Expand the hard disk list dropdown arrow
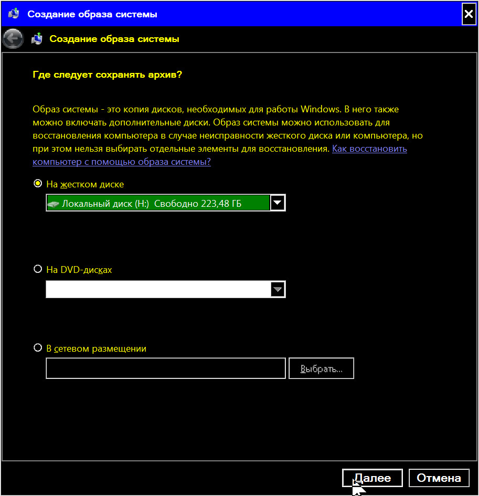 [x=278, y=203]
